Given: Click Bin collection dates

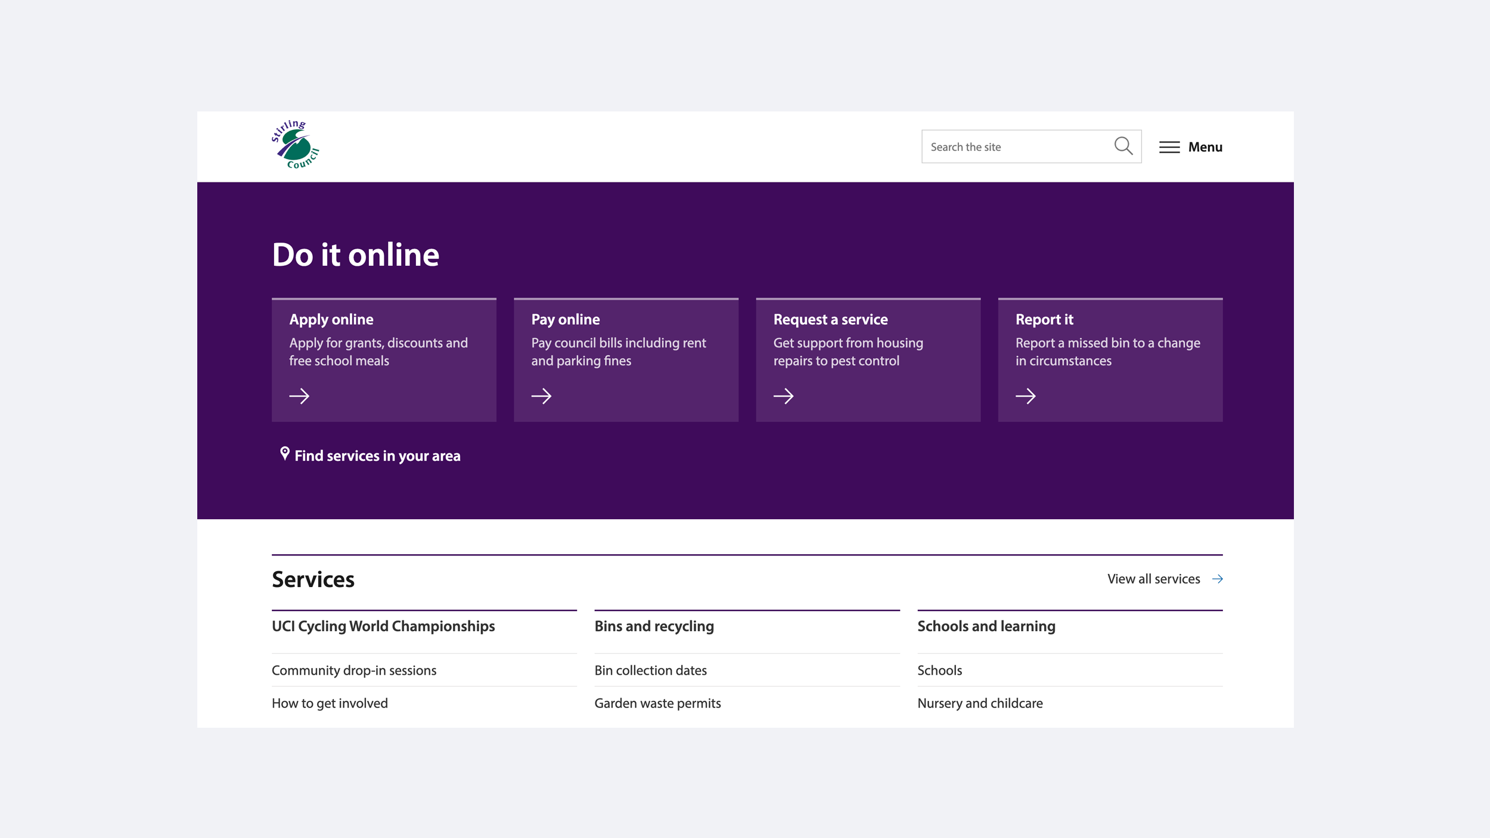Looking at the screenshot, I should (x=651, y=670).
